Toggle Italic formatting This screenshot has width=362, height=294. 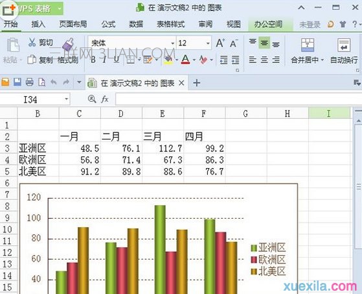coord(104,60)
